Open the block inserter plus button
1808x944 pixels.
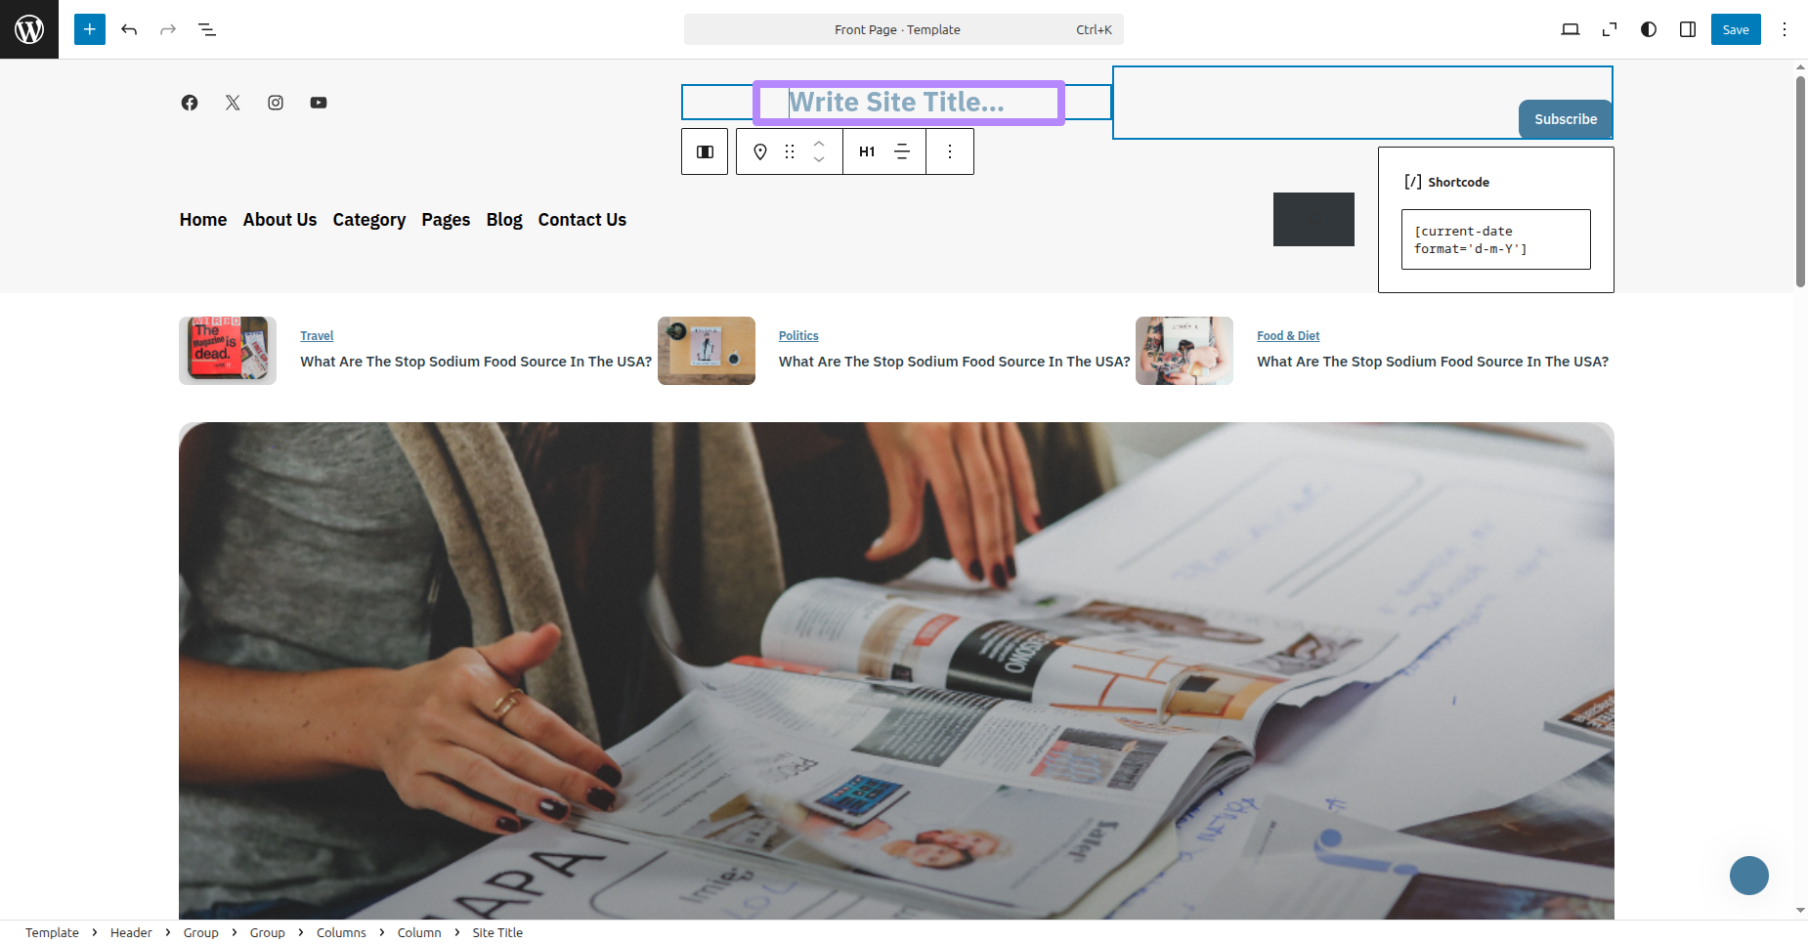pyautogui.click(x=90, y=29)
